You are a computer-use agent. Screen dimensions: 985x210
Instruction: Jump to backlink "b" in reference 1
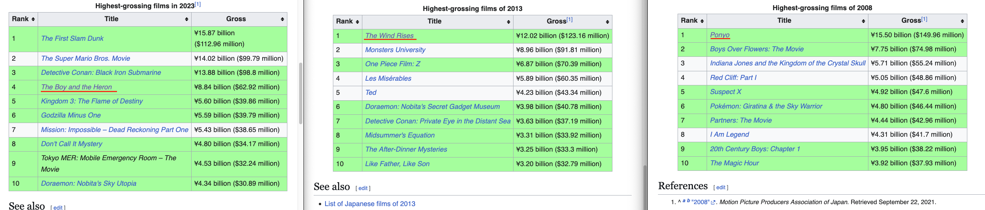(x=688, y=201)
